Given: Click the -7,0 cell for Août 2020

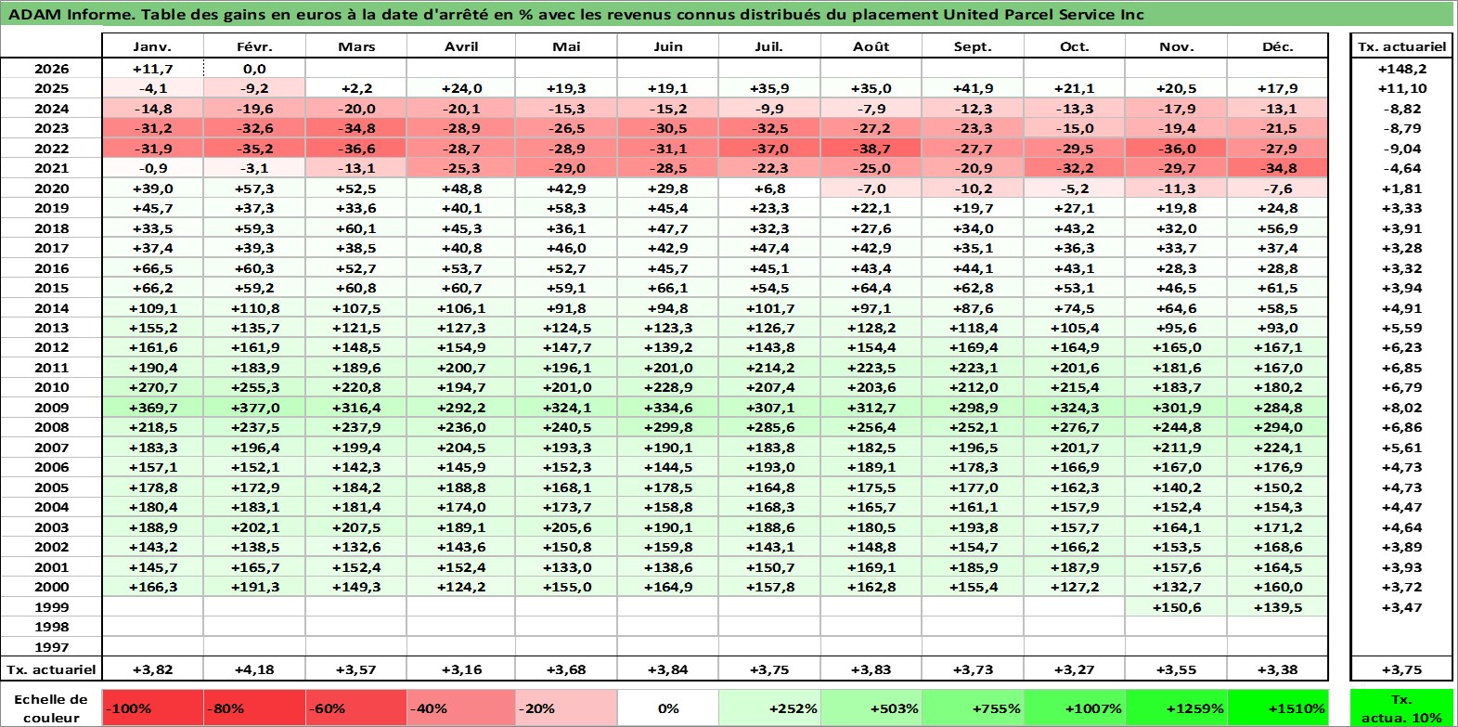Looking at the screenshot, I should point(871,188).
